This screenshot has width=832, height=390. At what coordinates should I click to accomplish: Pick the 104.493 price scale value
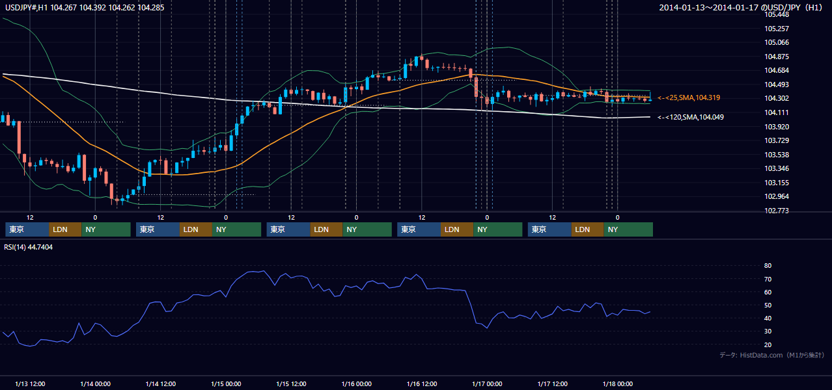coord(775,84)
